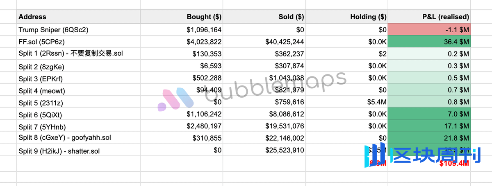Select the Address column header cell
The height and width of the screenshot is (186, 492).
tap(78, 17)
